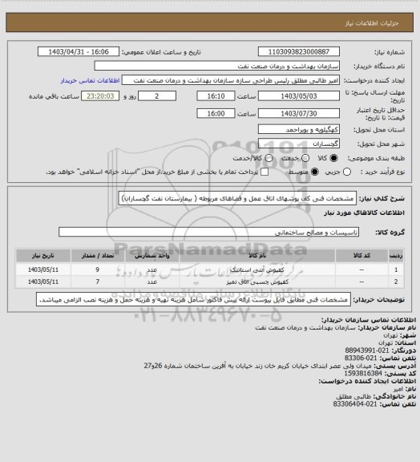Tick the Islamic treasury payment checkbox
Image resolution: width=420 pixels, height=462 pixels.
coord(265,172)
